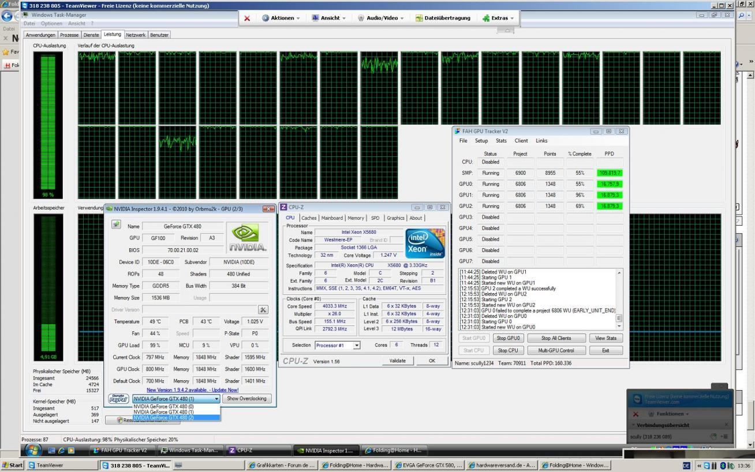Screen dimensions: 755x472
Task: Click Stop GPU0 button in FAH GPU Tracker
Action: 508,338
